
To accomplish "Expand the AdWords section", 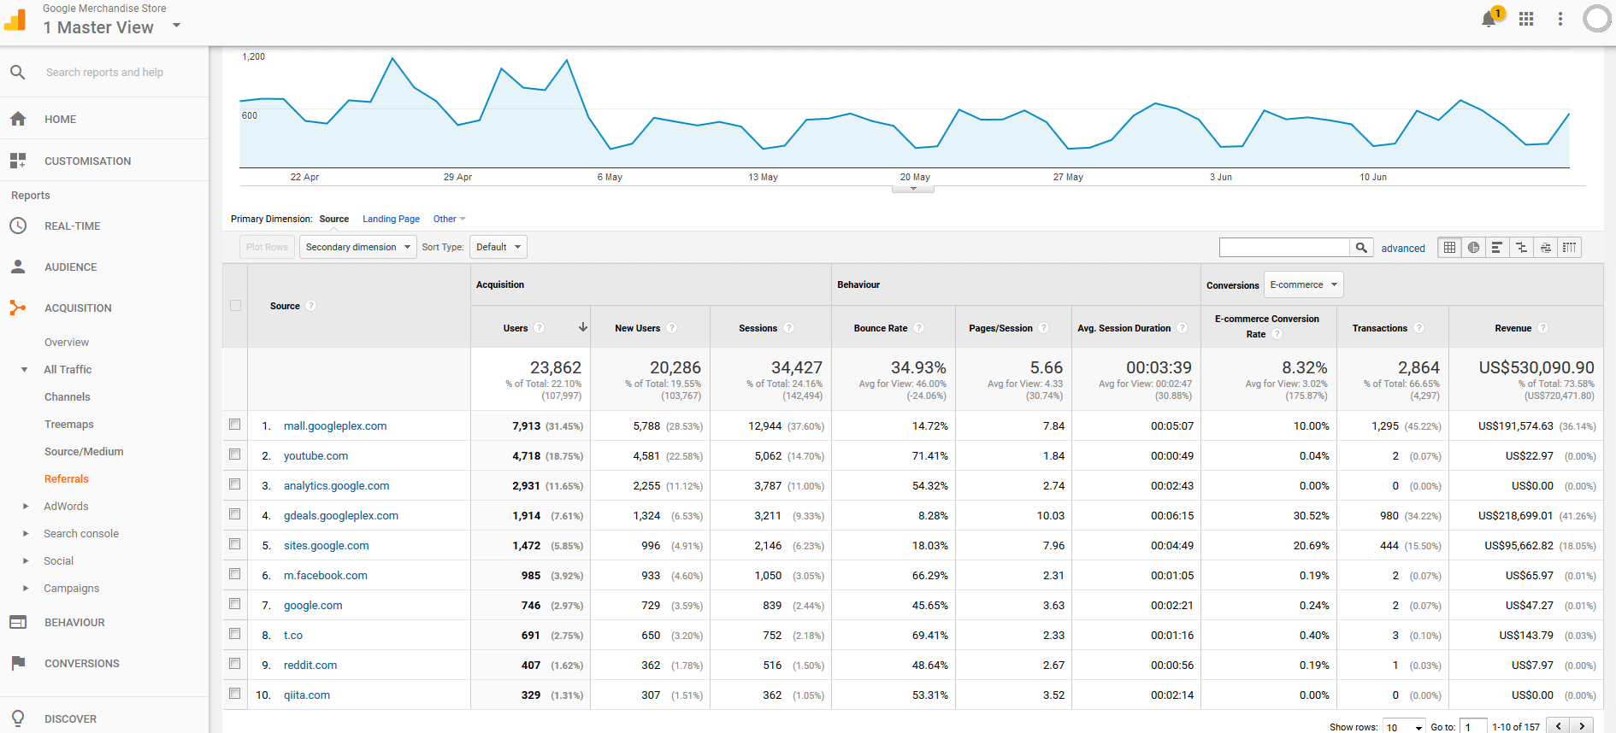I will coord(25,507).
